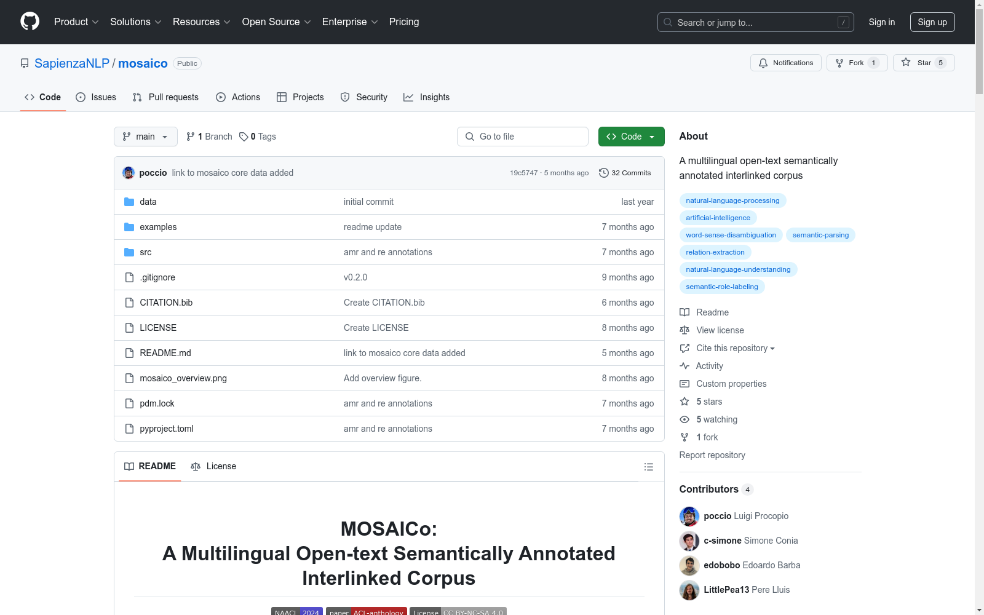Viewport: 984px width, 615px height.
Task: Open the green Code dropdown button
Action: [631, 137]
